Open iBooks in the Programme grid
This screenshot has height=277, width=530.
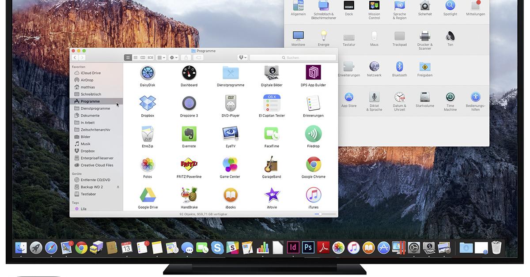(x=231, y=195)
